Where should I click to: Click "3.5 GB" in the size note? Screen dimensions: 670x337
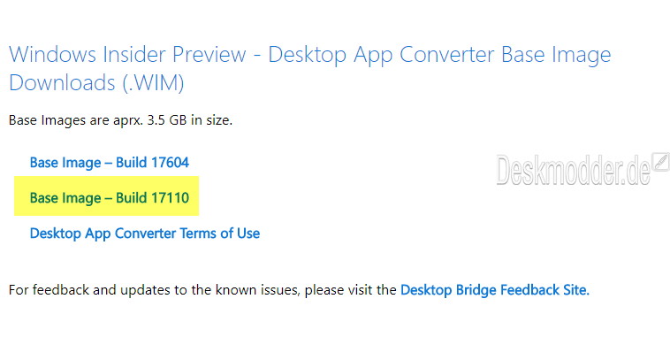[167, 120]
